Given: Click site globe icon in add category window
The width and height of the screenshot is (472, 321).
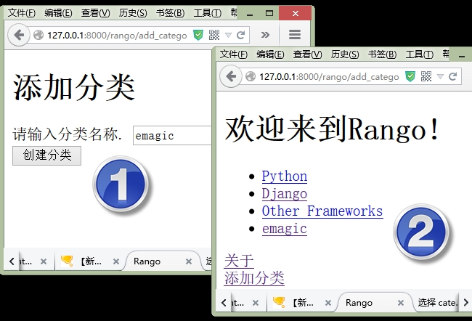Looking at the screenshot, I should (38, 36).
